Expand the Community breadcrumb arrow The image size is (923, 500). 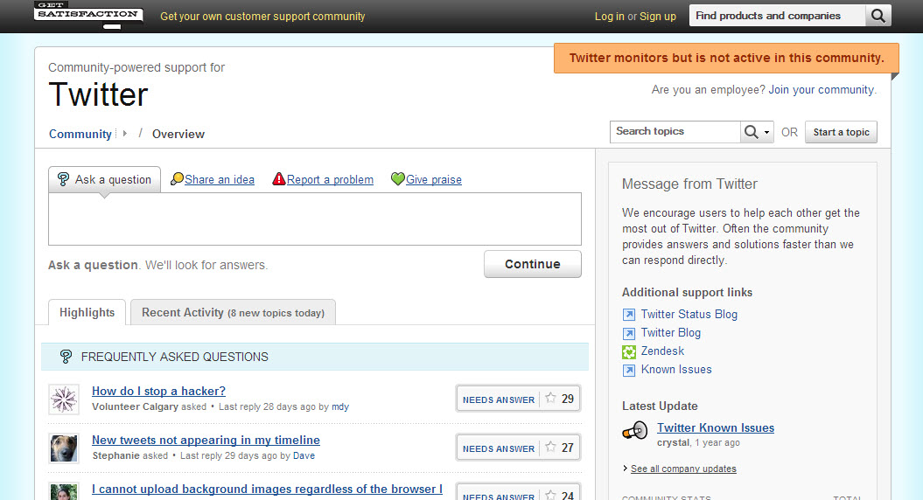point(124,134)
